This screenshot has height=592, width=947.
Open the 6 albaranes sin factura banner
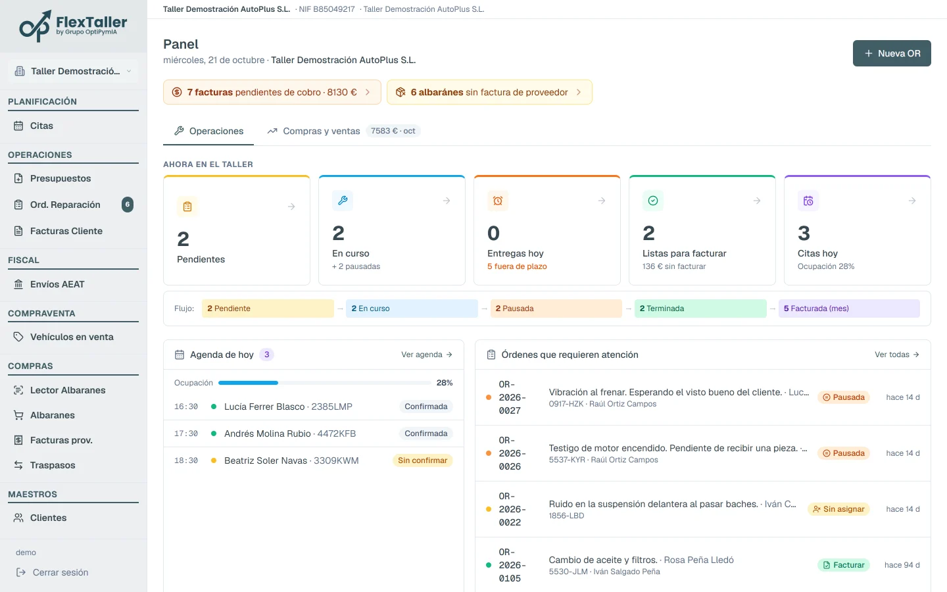click(x=489, y=92)
